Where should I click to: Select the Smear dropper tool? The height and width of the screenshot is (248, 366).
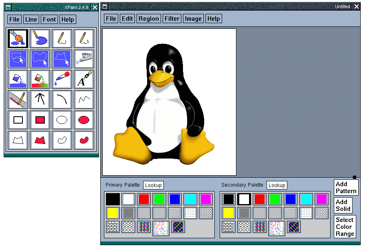[x=62, y=79]
